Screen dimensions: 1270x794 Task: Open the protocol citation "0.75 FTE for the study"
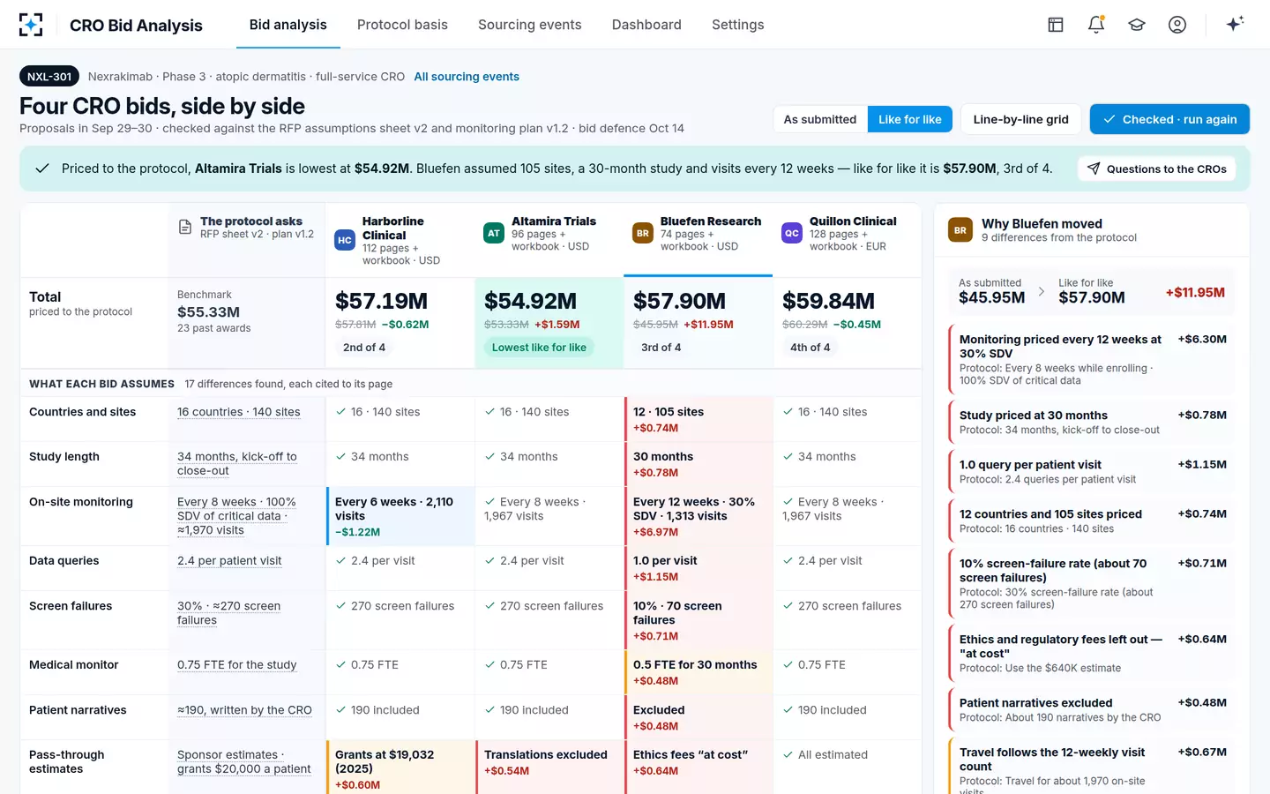[237, 665]
